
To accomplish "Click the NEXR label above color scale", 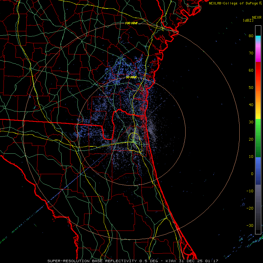I will 257,18.
